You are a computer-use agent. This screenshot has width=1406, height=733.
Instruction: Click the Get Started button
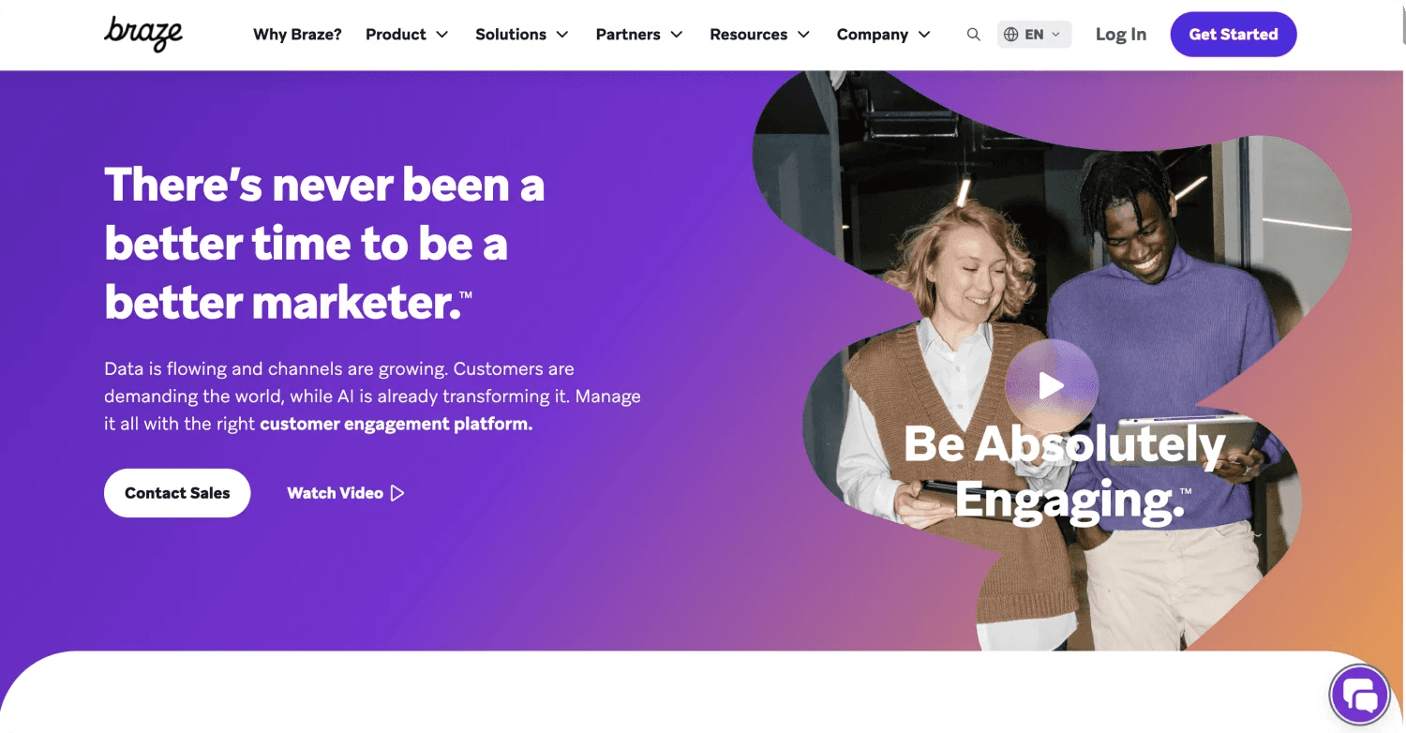tap(1233, 34)
